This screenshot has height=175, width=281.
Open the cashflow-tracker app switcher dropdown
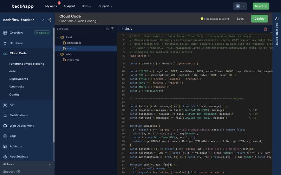[43, 20]
